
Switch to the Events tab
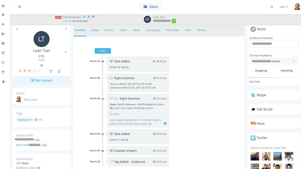pyautogui.click(x=109, y=30)
